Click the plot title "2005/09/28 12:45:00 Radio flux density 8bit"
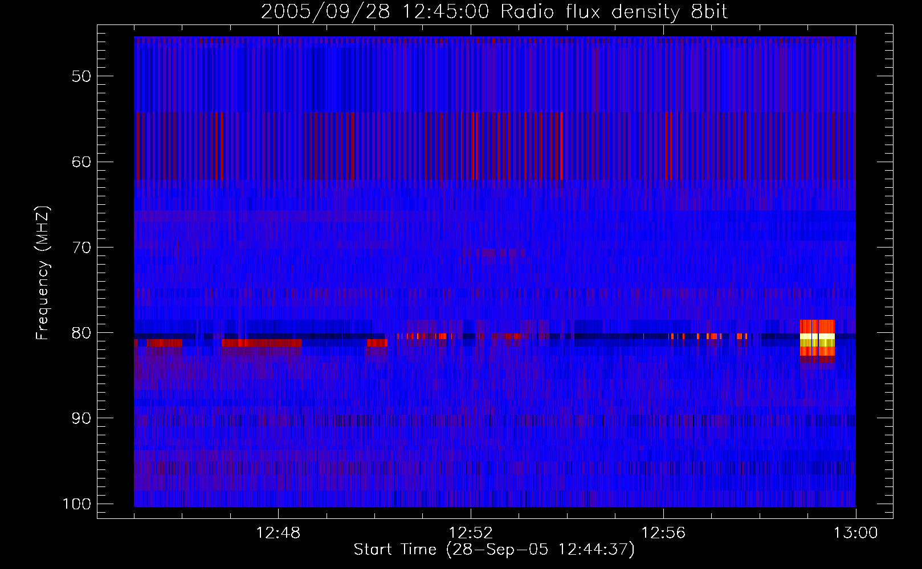Image resolution: width=922 pixels, height=569 pixels. point(494,12)
